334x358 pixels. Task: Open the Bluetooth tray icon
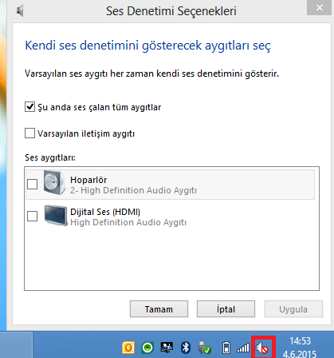coord(186,348)
